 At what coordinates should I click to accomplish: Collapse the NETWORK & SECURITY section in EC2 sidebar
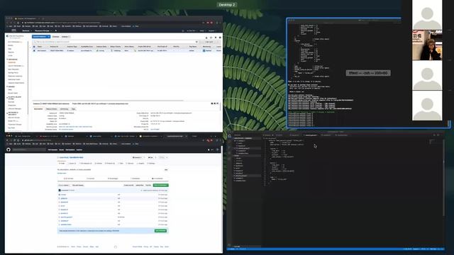(x=8, y=113)
